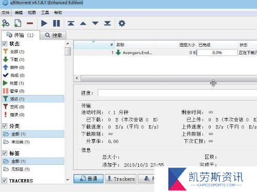257x192 pixels.
Task: Move torrent down in queue
Action: point(95,23)
